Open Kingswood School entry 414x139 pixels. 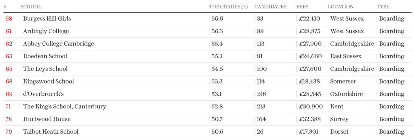coord(49,81)
